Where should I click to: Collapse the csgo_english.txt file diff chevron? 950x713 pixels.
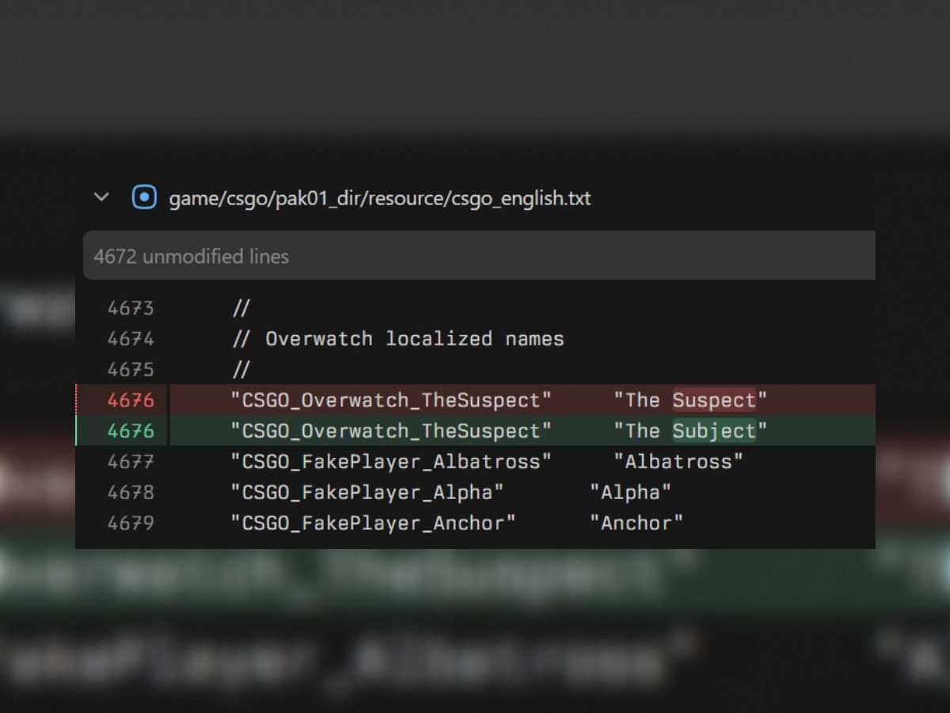(x=101, y=197)
